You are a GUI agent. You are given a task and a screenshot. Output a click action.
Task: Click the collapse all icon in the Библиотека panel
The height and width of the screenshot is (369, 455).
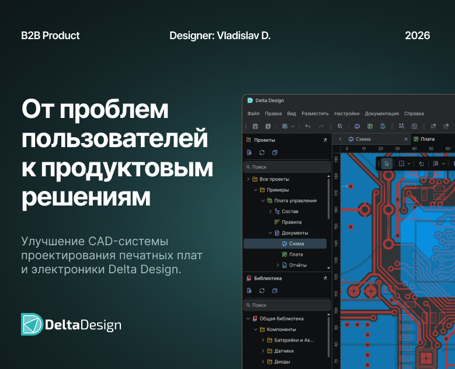coord(275,291)
